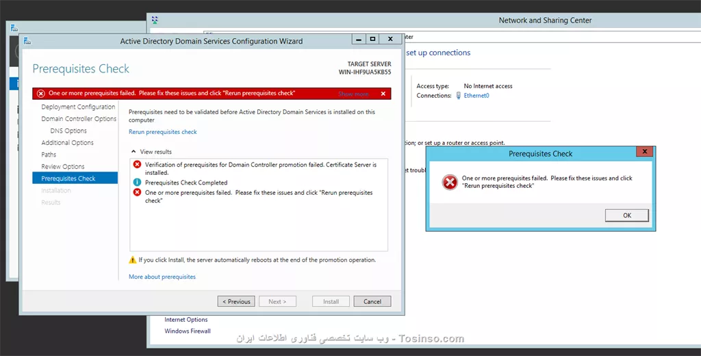Click Show more in red banner
Image resolution: width=701 pixels, height=356 pixels.
point(353,94)
